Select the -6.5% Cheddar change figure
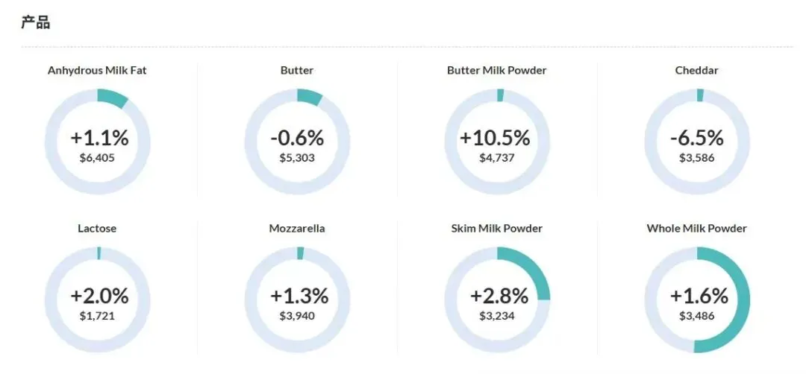Screen dimensions: 806x374 [x=697, y=138]
